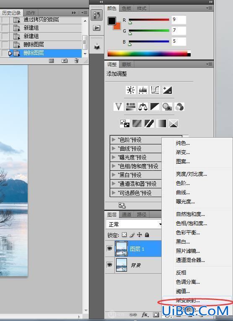Switch to the 通道 tab
Screen dimensions: 233x321
126,215
